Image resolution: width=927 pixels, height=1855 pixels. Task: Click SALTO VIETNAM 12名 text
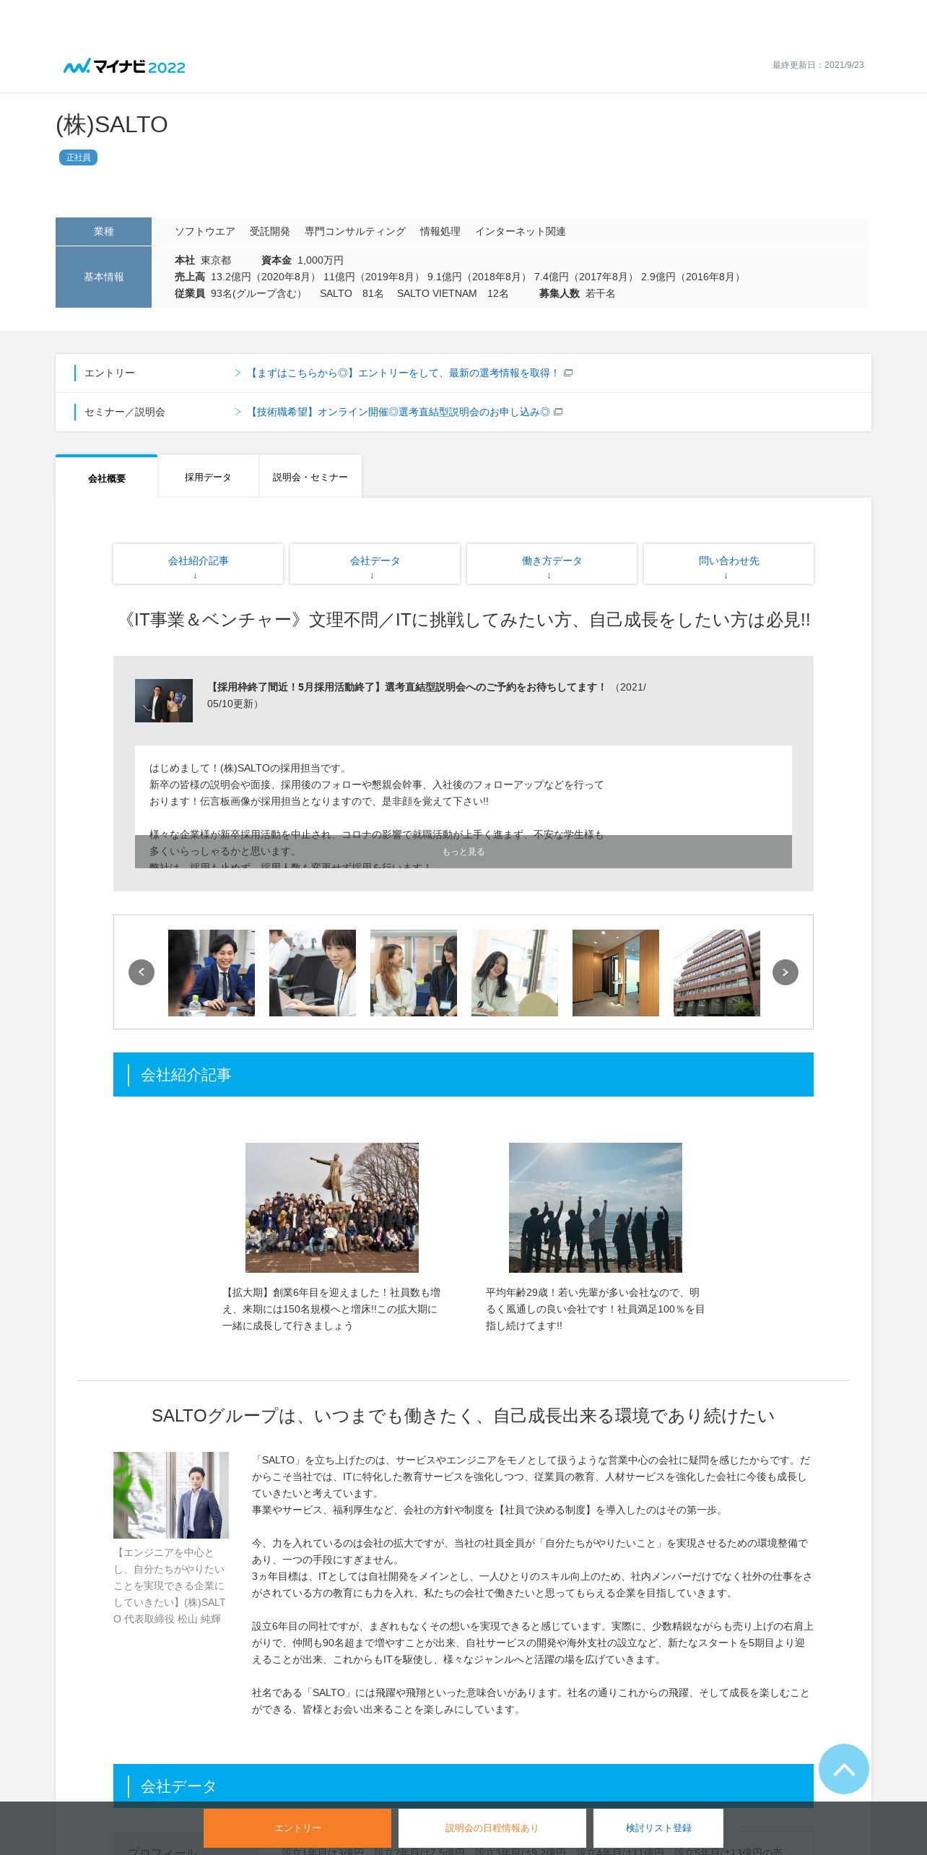point(453,293)
